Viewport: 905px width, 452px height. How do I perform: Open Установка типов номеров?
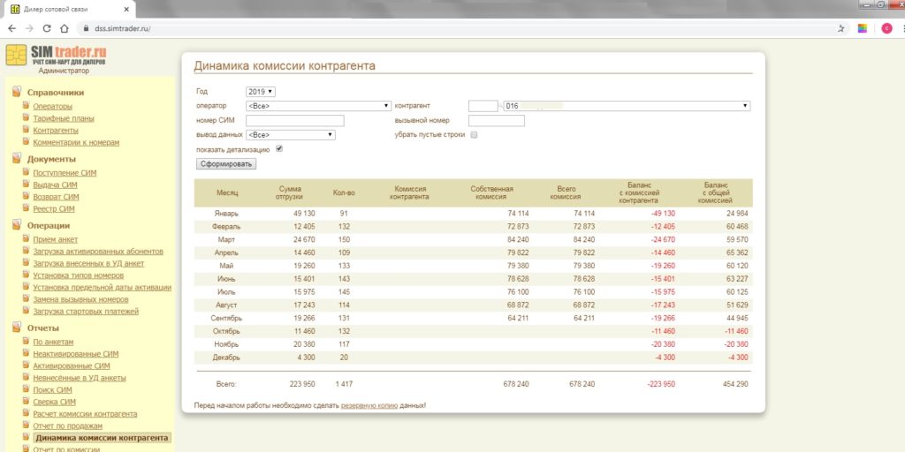(x=78, y=275)
